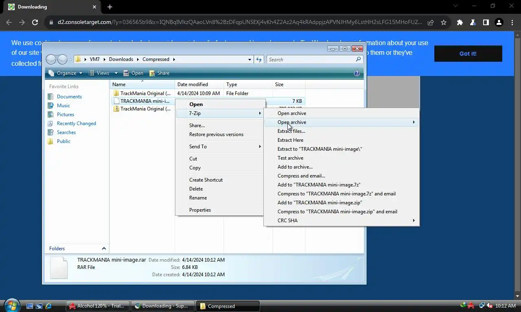
Task: Open the Chrome three-dot menu
Action: (512, 22)
